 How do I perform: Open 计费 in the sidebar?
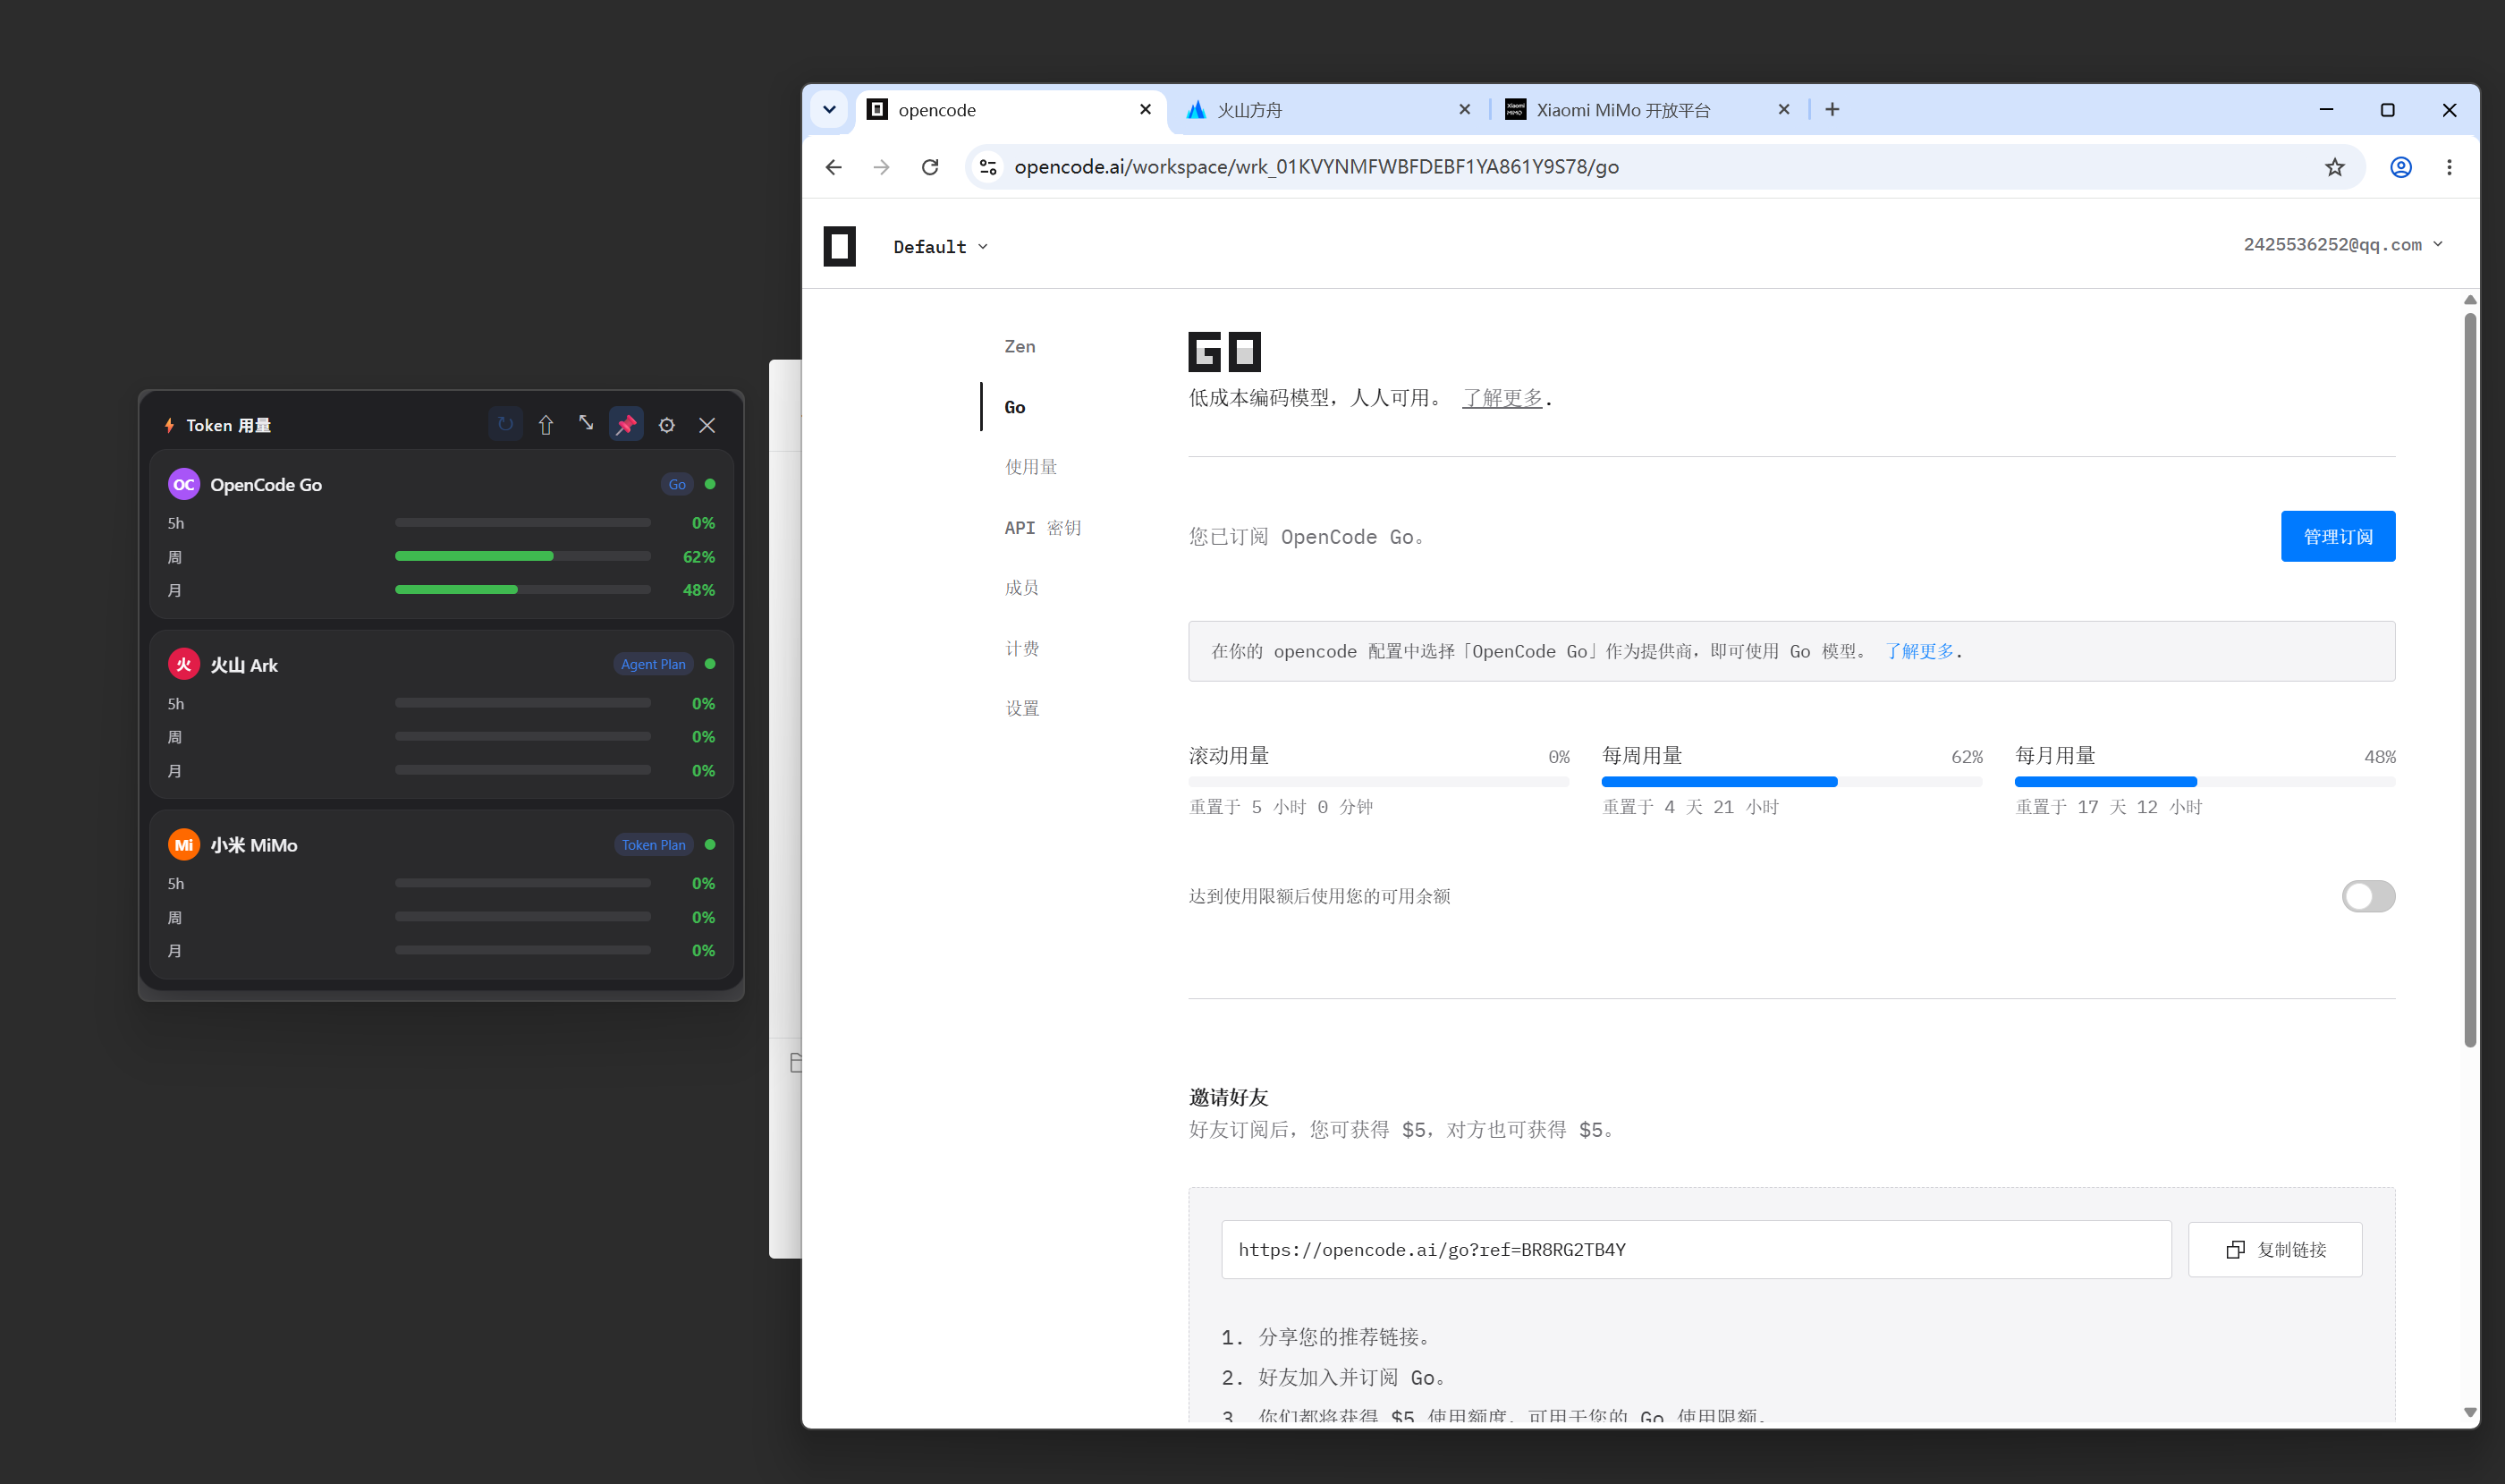[1021, 648]
